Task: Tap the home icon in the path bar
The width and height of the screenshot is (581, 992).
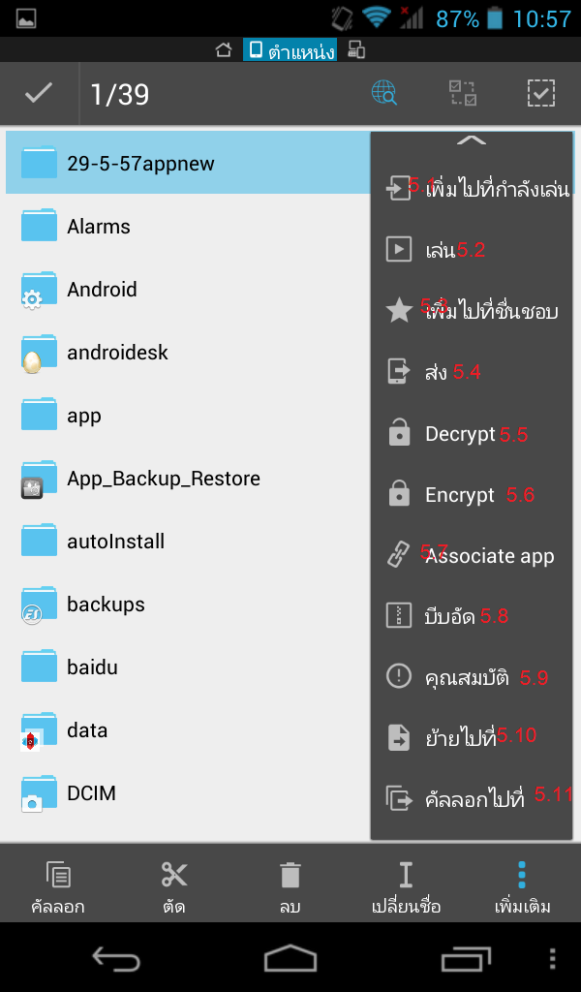Action: click(224, 50)
